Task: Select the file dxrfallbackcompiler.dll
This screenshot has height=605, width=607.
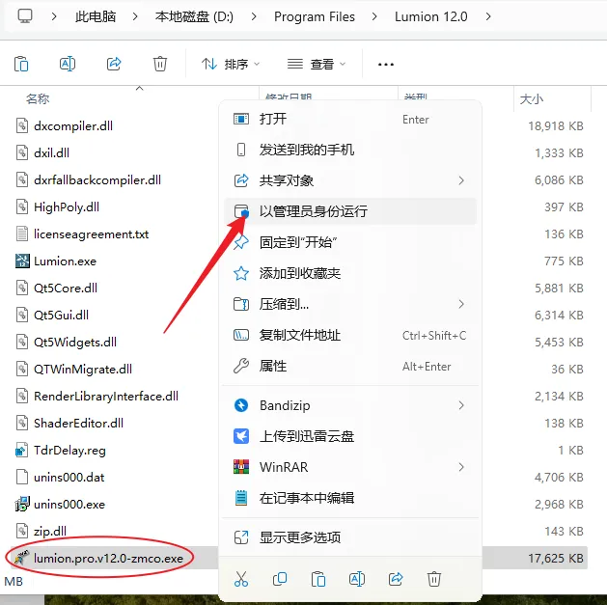Action: coord(97,180)
